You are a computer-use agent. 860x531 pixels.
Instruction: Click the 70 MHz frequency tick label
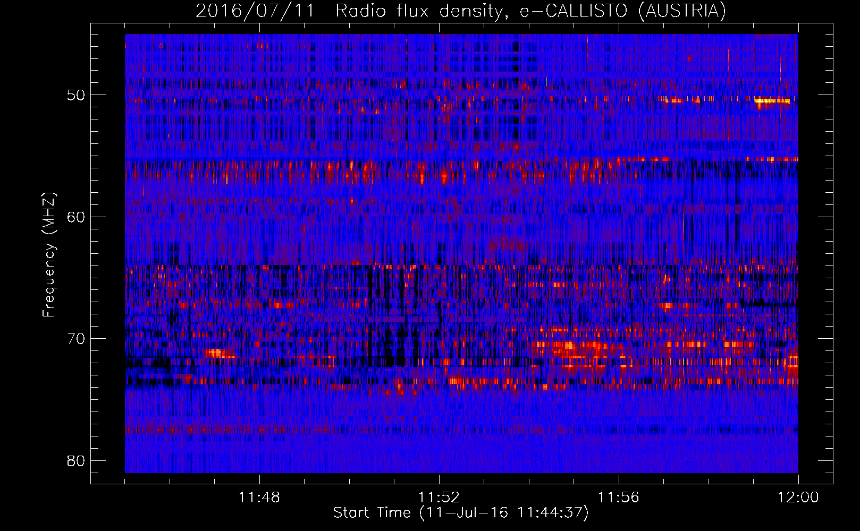[76, 338]
